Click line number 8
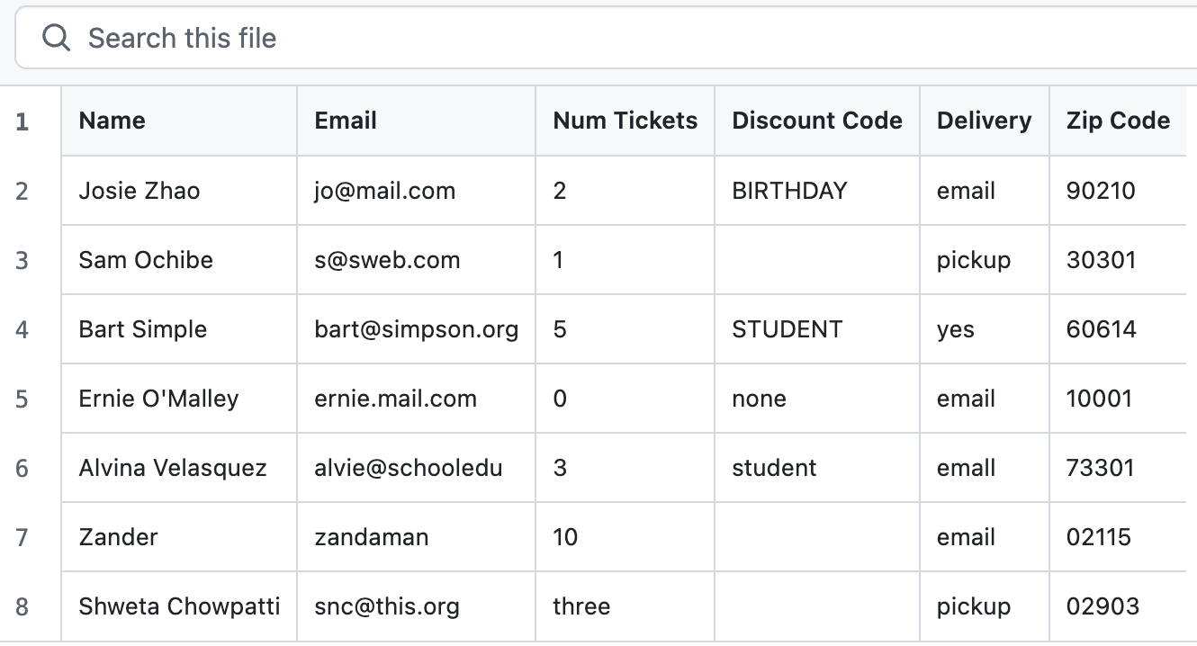Viewport: 1197px width, 646px height. pos(22,606)
